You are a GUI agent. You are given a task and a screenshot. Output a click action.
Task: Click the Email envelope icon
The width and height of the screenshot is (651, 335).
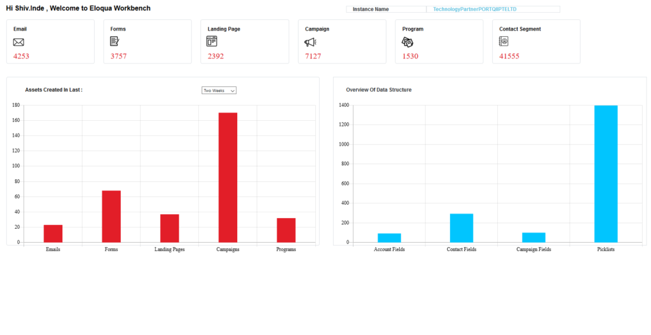18,42
